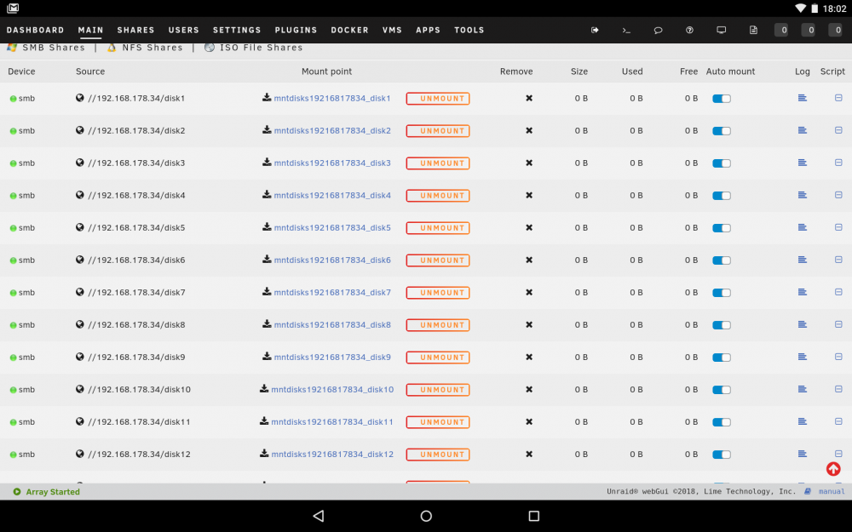Remove the disk9 SMB share

click(529, 358)
